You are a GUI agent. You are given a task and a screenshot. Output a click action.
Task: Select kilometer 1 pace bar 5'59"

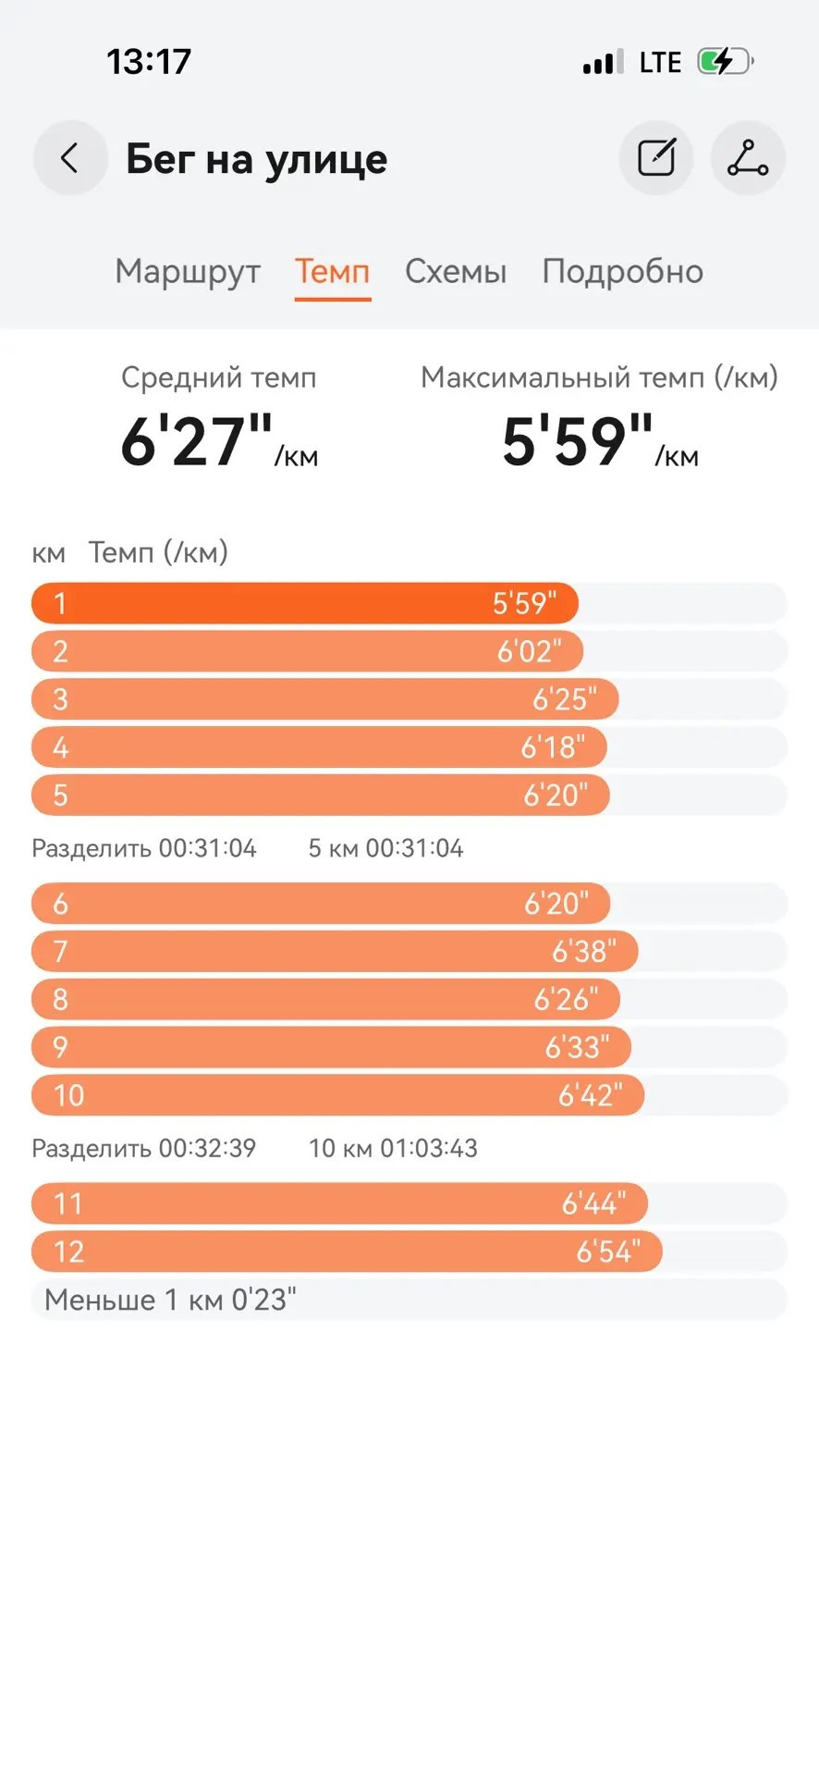click(x=305, y=603)
